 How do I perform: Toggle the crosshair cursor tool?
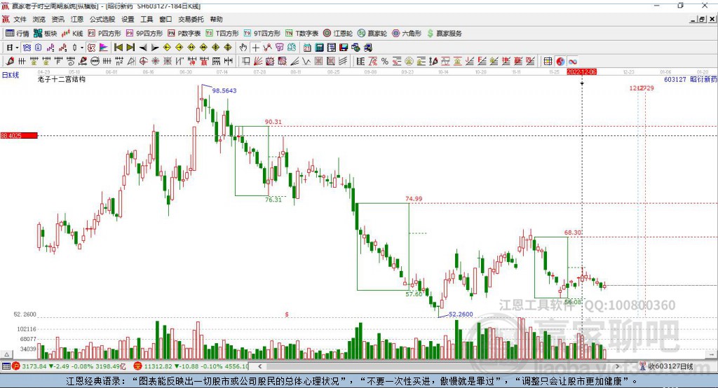pos(255,48)
